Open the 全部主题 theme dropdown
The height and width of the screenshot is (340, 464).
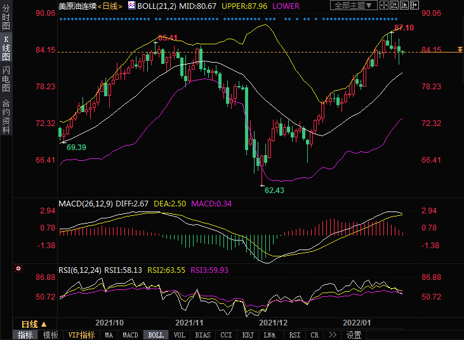pos(354,5)
